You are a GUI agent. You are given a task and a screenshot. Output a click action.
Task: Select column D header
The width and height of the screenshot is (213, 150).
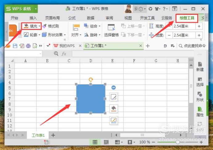[91, 61]
